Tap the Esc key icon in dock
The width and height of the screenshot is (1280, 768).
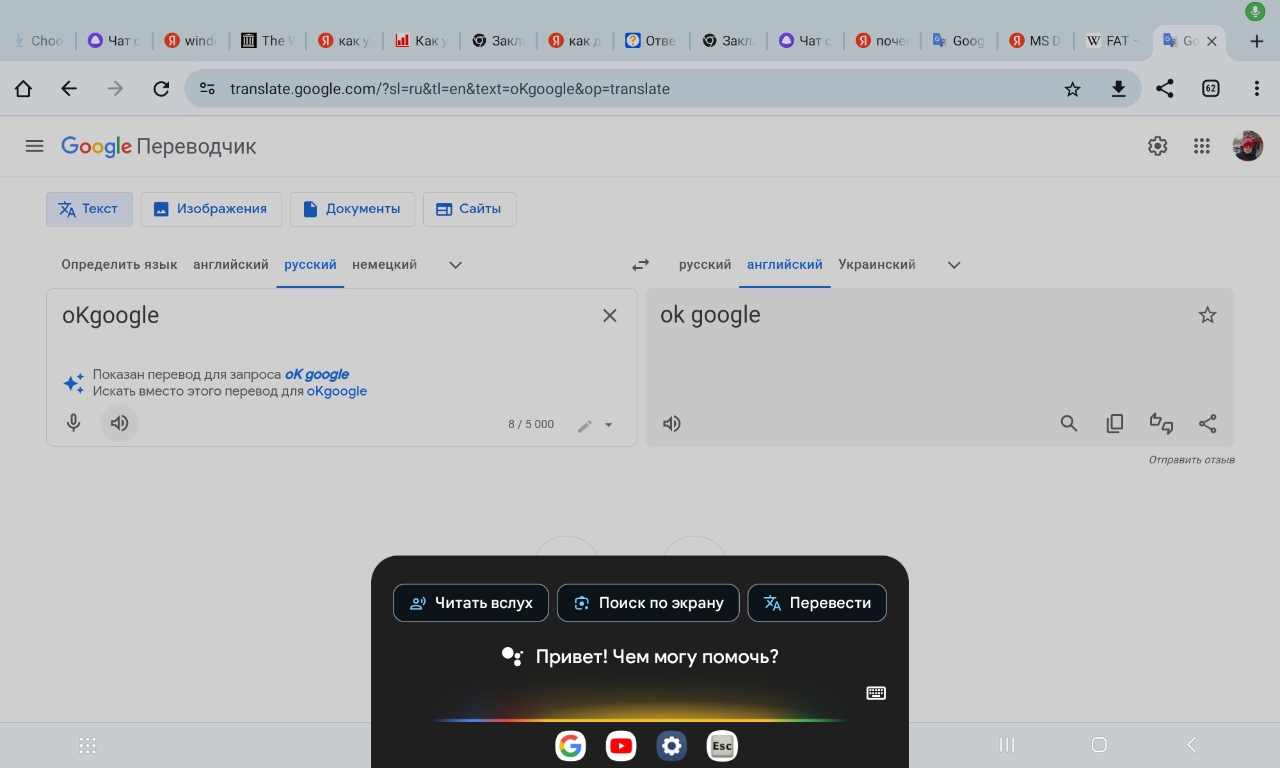[722, 746]
